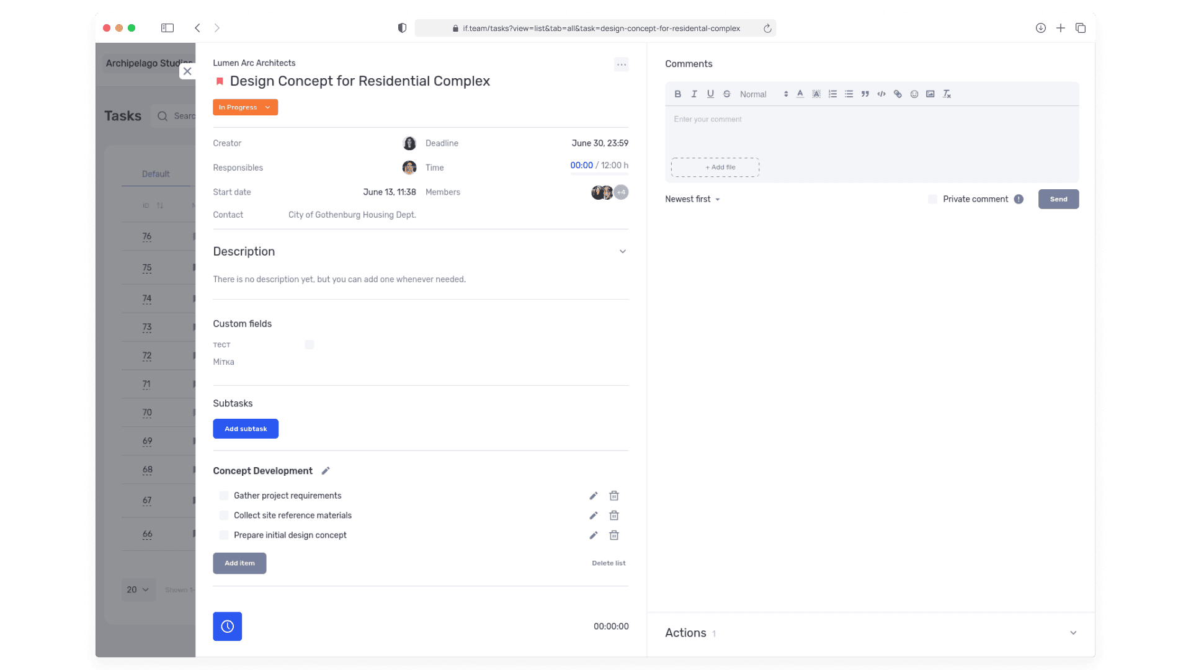Apply underline formatting in comment toolbar
This screenshot has width=1191, height=670.
point(710,94)
